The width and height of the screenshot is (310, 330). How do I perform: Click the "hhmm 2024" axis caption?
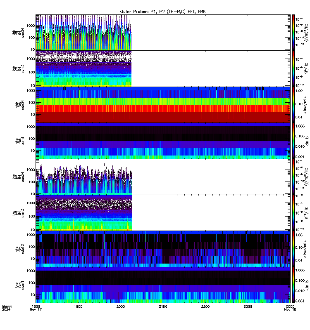(7, 308)
